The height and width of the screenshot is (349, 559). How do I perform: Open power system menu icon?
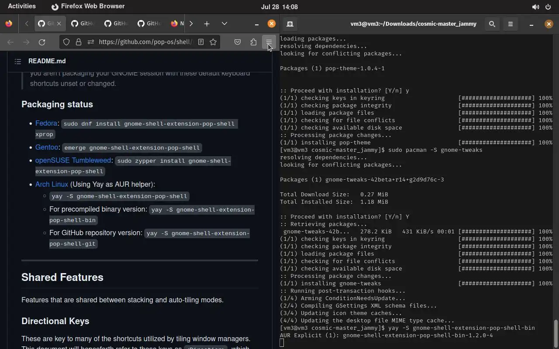548,7
